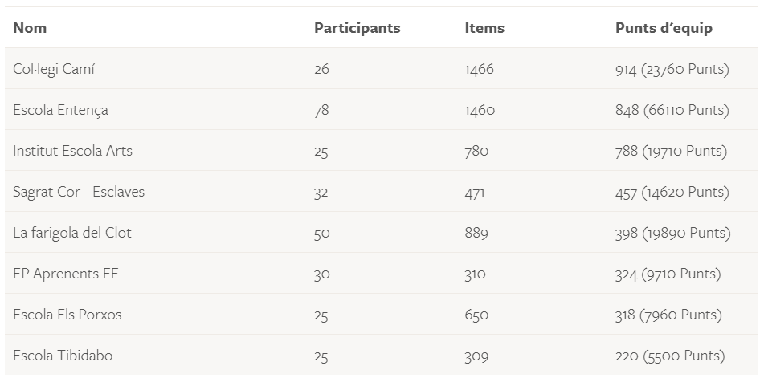Click the Nom column header
The height and width of the screenshot is (386, 764).
pos(30,28)
